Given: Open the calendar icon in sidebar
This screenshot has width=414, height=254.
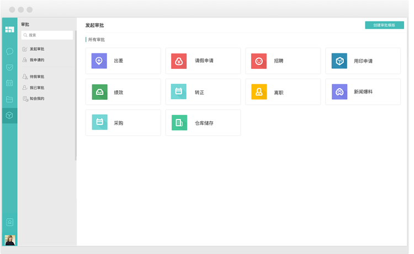Looking at the screenshot, I should click(x=9, y=83).
